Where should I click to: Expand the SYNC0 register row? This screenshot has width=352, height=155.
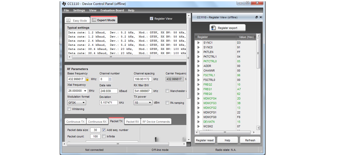point(199,47)
